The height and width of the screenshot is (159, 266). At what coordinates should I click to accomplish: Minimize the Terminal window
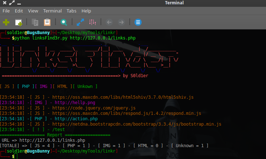coord(19,4)
